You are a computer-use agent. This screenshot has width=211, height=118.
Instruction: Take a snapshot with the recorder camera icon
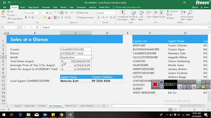161,82
